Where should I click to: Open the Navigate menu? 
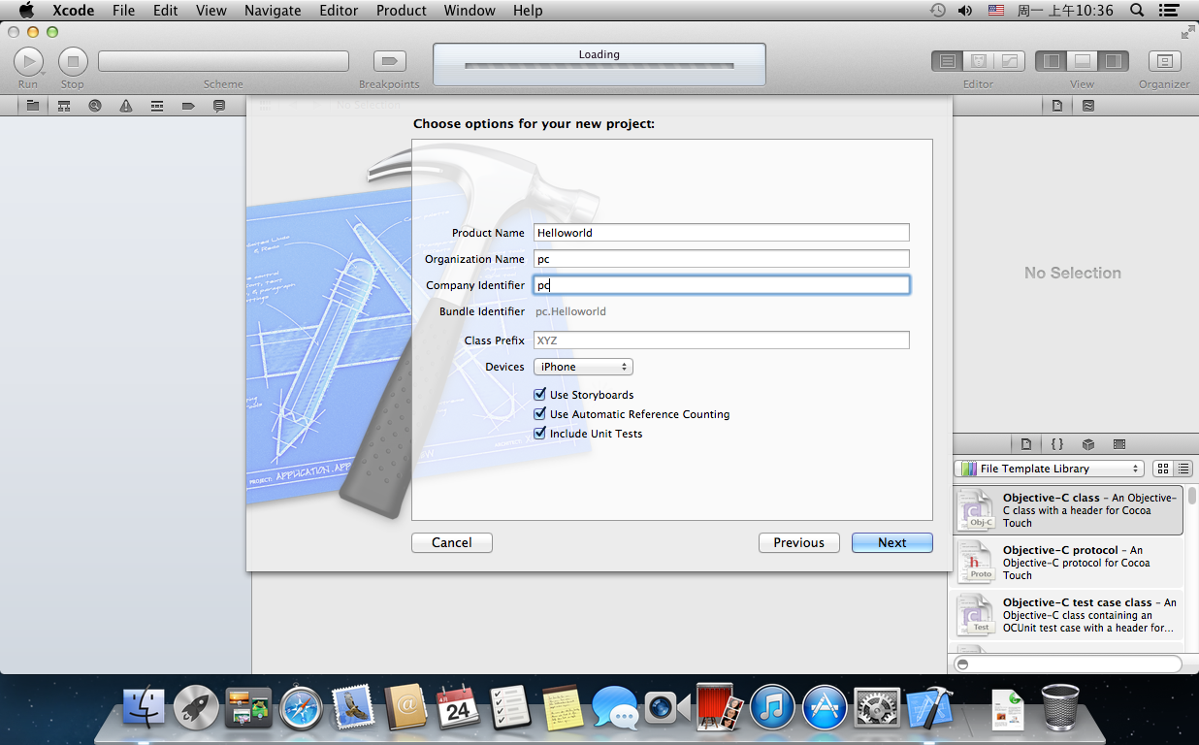(x=273, y=11)
